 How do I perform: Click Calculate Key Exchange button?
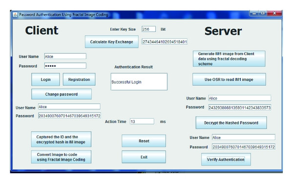point(111,42)
